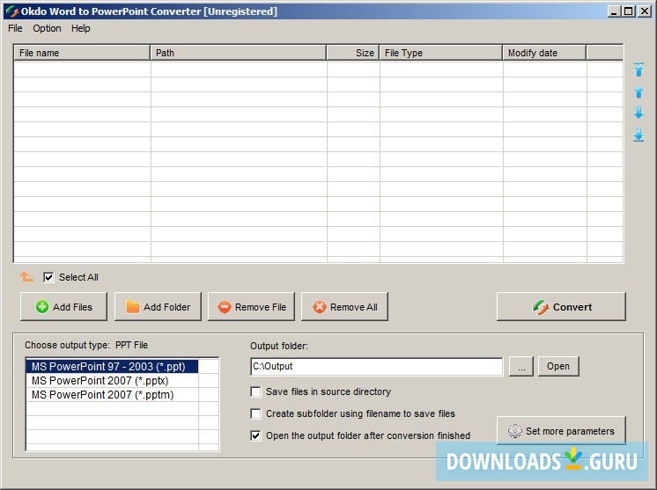Click the Remove All button
This screenshot has height=490, width=657.
tap(345, 307)
